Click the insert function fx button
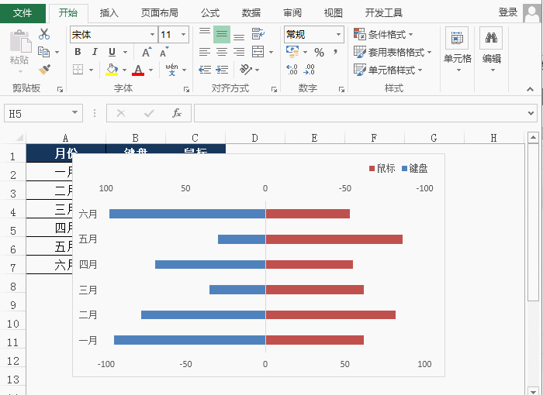This screenshot has width=543, height=395. point(176,113)
